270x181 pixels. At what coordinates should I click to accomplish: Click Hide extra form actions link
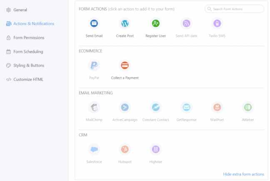click(x=243, y=174)
